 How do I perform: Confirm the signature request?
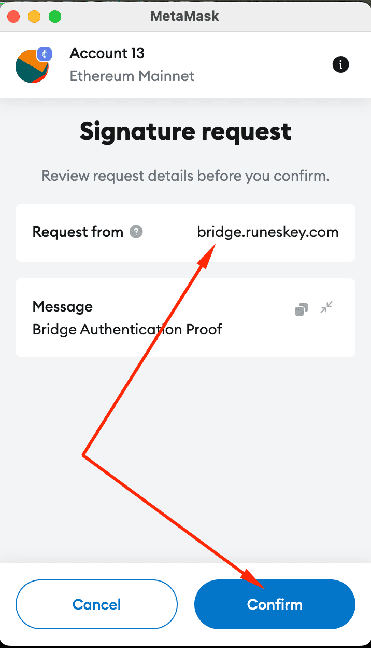tap(275, 604)
